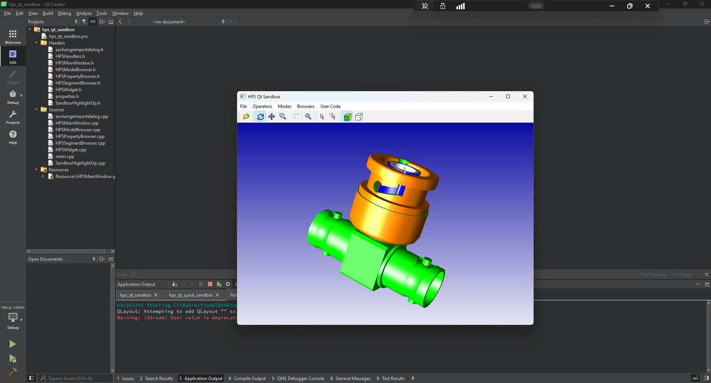Image resolution: width=711 pixels, height=383 pixels.
Task: Choose the area select pointer tool
Action: [x=332, y=117]
